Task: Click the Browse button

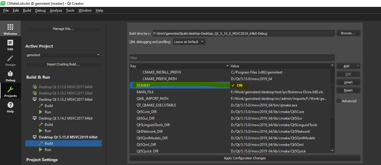Action: click(348, 33)
